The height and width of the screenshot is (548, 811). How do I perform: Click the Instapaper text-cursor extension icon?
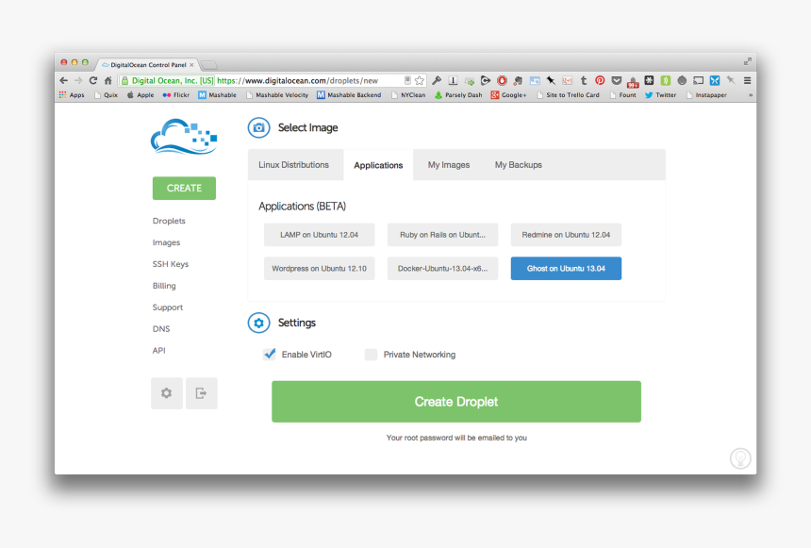pyautogui.click(x=453, y=80)
